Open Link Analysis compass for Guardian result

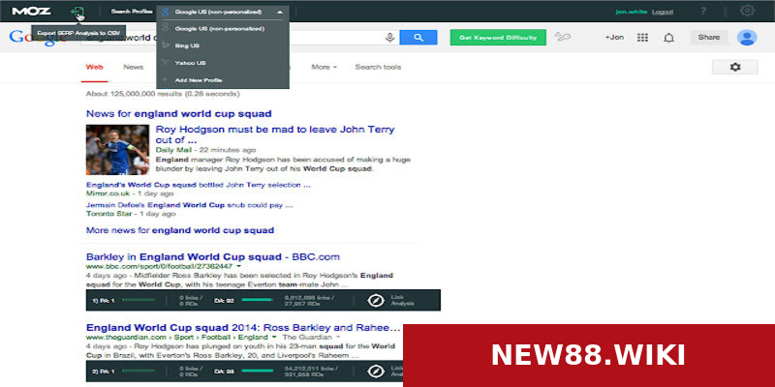tap(376, 372)
